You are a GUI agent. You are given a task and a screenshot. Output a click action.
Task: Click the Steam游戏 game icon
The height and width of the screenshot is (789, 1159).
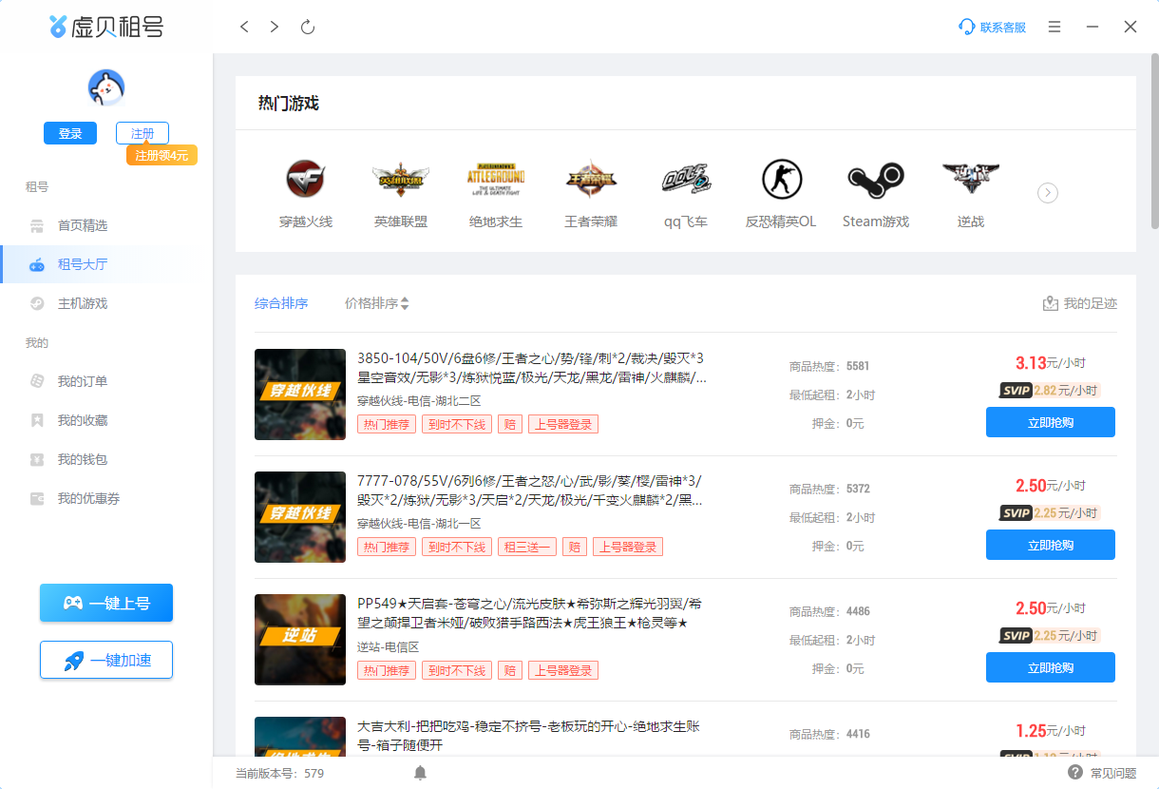click(875, 180)
